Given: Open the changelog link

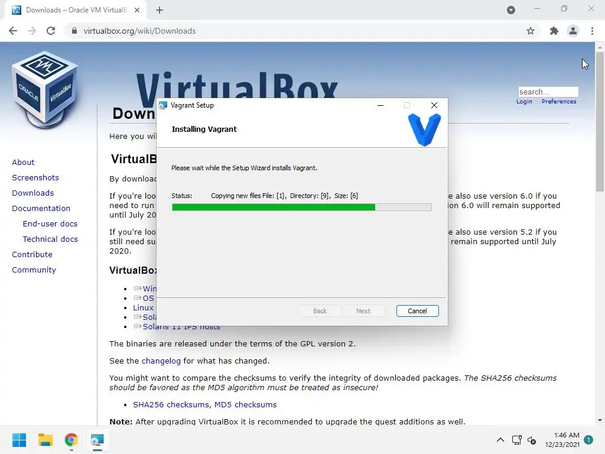Looking at the screenshot, I should [161, 361].
